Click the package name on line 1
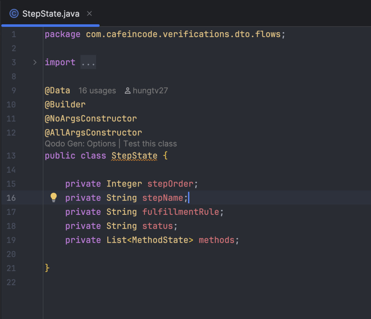371x319 pixels. [183, 34]
